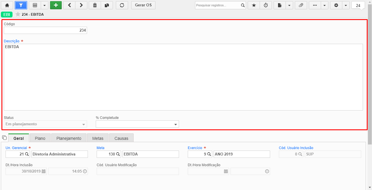Expand the settings gear dropdown arrow

tap(346, 5)
